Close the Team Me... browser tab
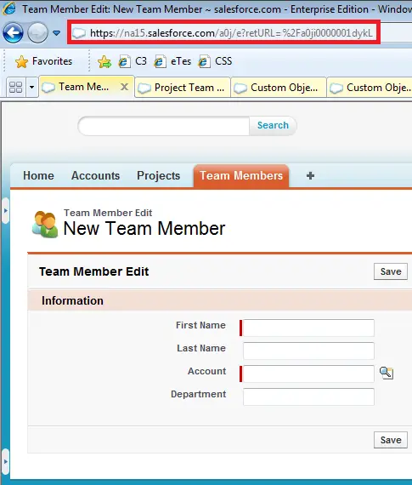Screen dimensions: 412x485 pyautogui.click(x=125, y=87)
